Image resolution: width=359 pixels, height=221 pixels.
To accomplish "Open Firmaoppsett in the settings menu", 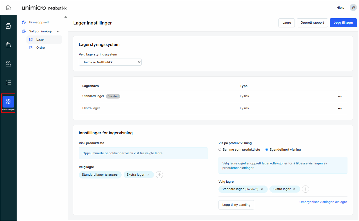I will coord(39,22).
